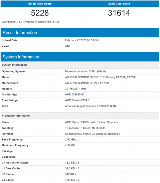Viewport: 160px width, 183px height.
Task: Click the 512 KB x 8 L2 cache value
Action: [72, 174]
